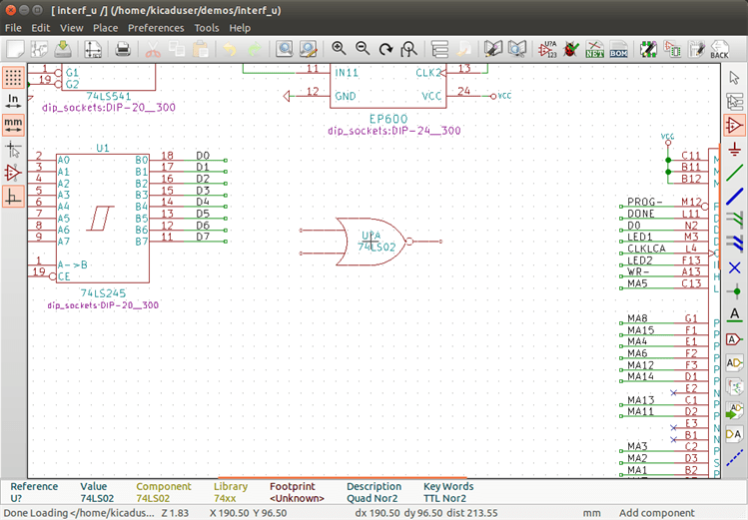Image resolution: width=748 pixels, height=520 pixels.
Task: Toggle show hidden pins option
Action: click(13, 173)
